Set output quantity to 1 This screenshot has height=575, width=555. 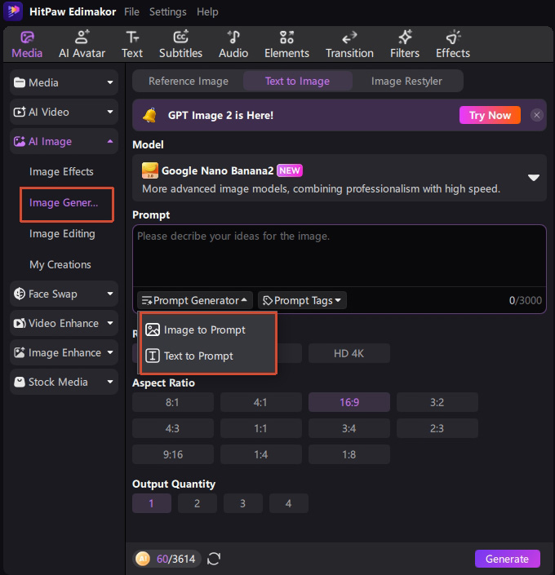(x=152, y=503)
